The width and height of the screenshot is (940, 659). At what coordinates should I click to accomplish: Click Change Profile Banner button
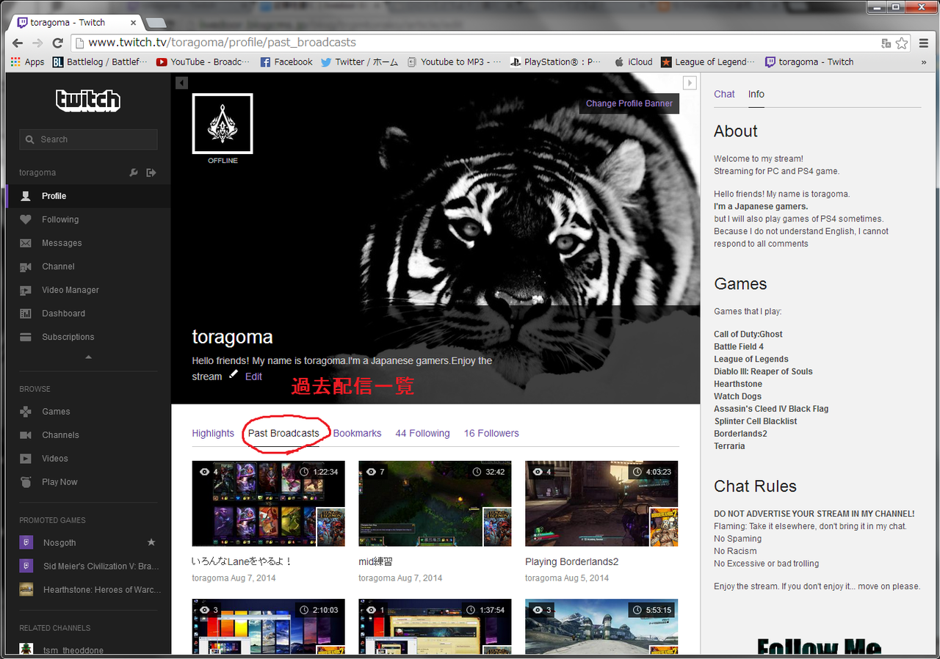point(629,103)
